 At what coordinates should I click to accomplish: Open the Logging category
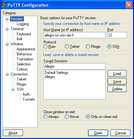23,24
